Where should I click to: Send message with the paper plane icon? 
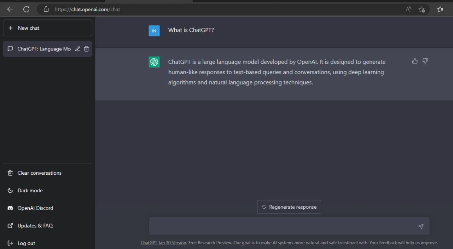[421, 226]
